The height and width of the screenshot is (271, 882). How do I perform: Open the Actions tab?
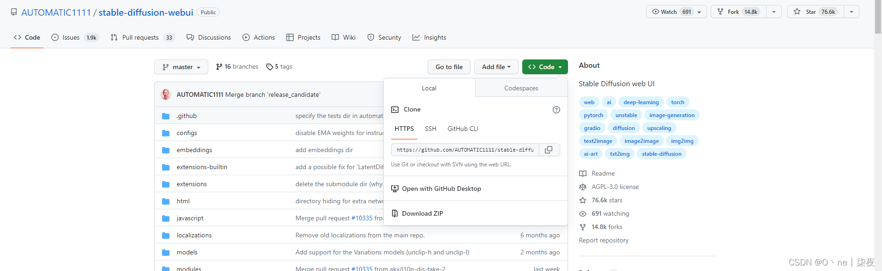click(259, 37)
